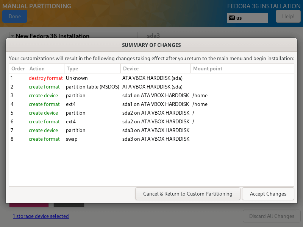The height and width of the screenshot is (227, 303).
Task: Choose Cancel & Return to Custom Partitioning
Action: [x=187, y=194]
